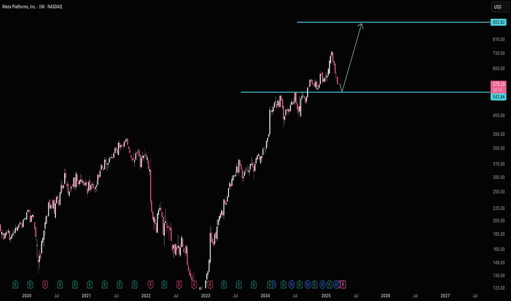Click the 2023 label on time axis
Viewport: 511px width, 301px height.
(206, 296)
